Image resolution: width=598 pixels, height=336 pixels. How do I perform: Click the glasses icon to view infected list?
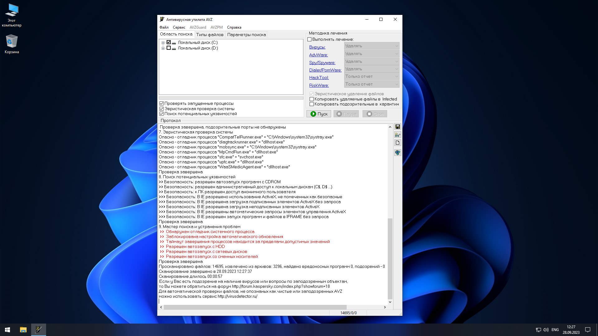[397, 135]
